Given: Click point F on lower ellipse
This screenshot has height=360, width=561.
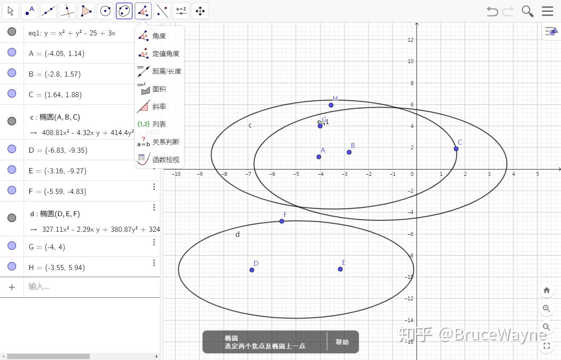Looking at the screenshot, I should click(x=282, y=221).
